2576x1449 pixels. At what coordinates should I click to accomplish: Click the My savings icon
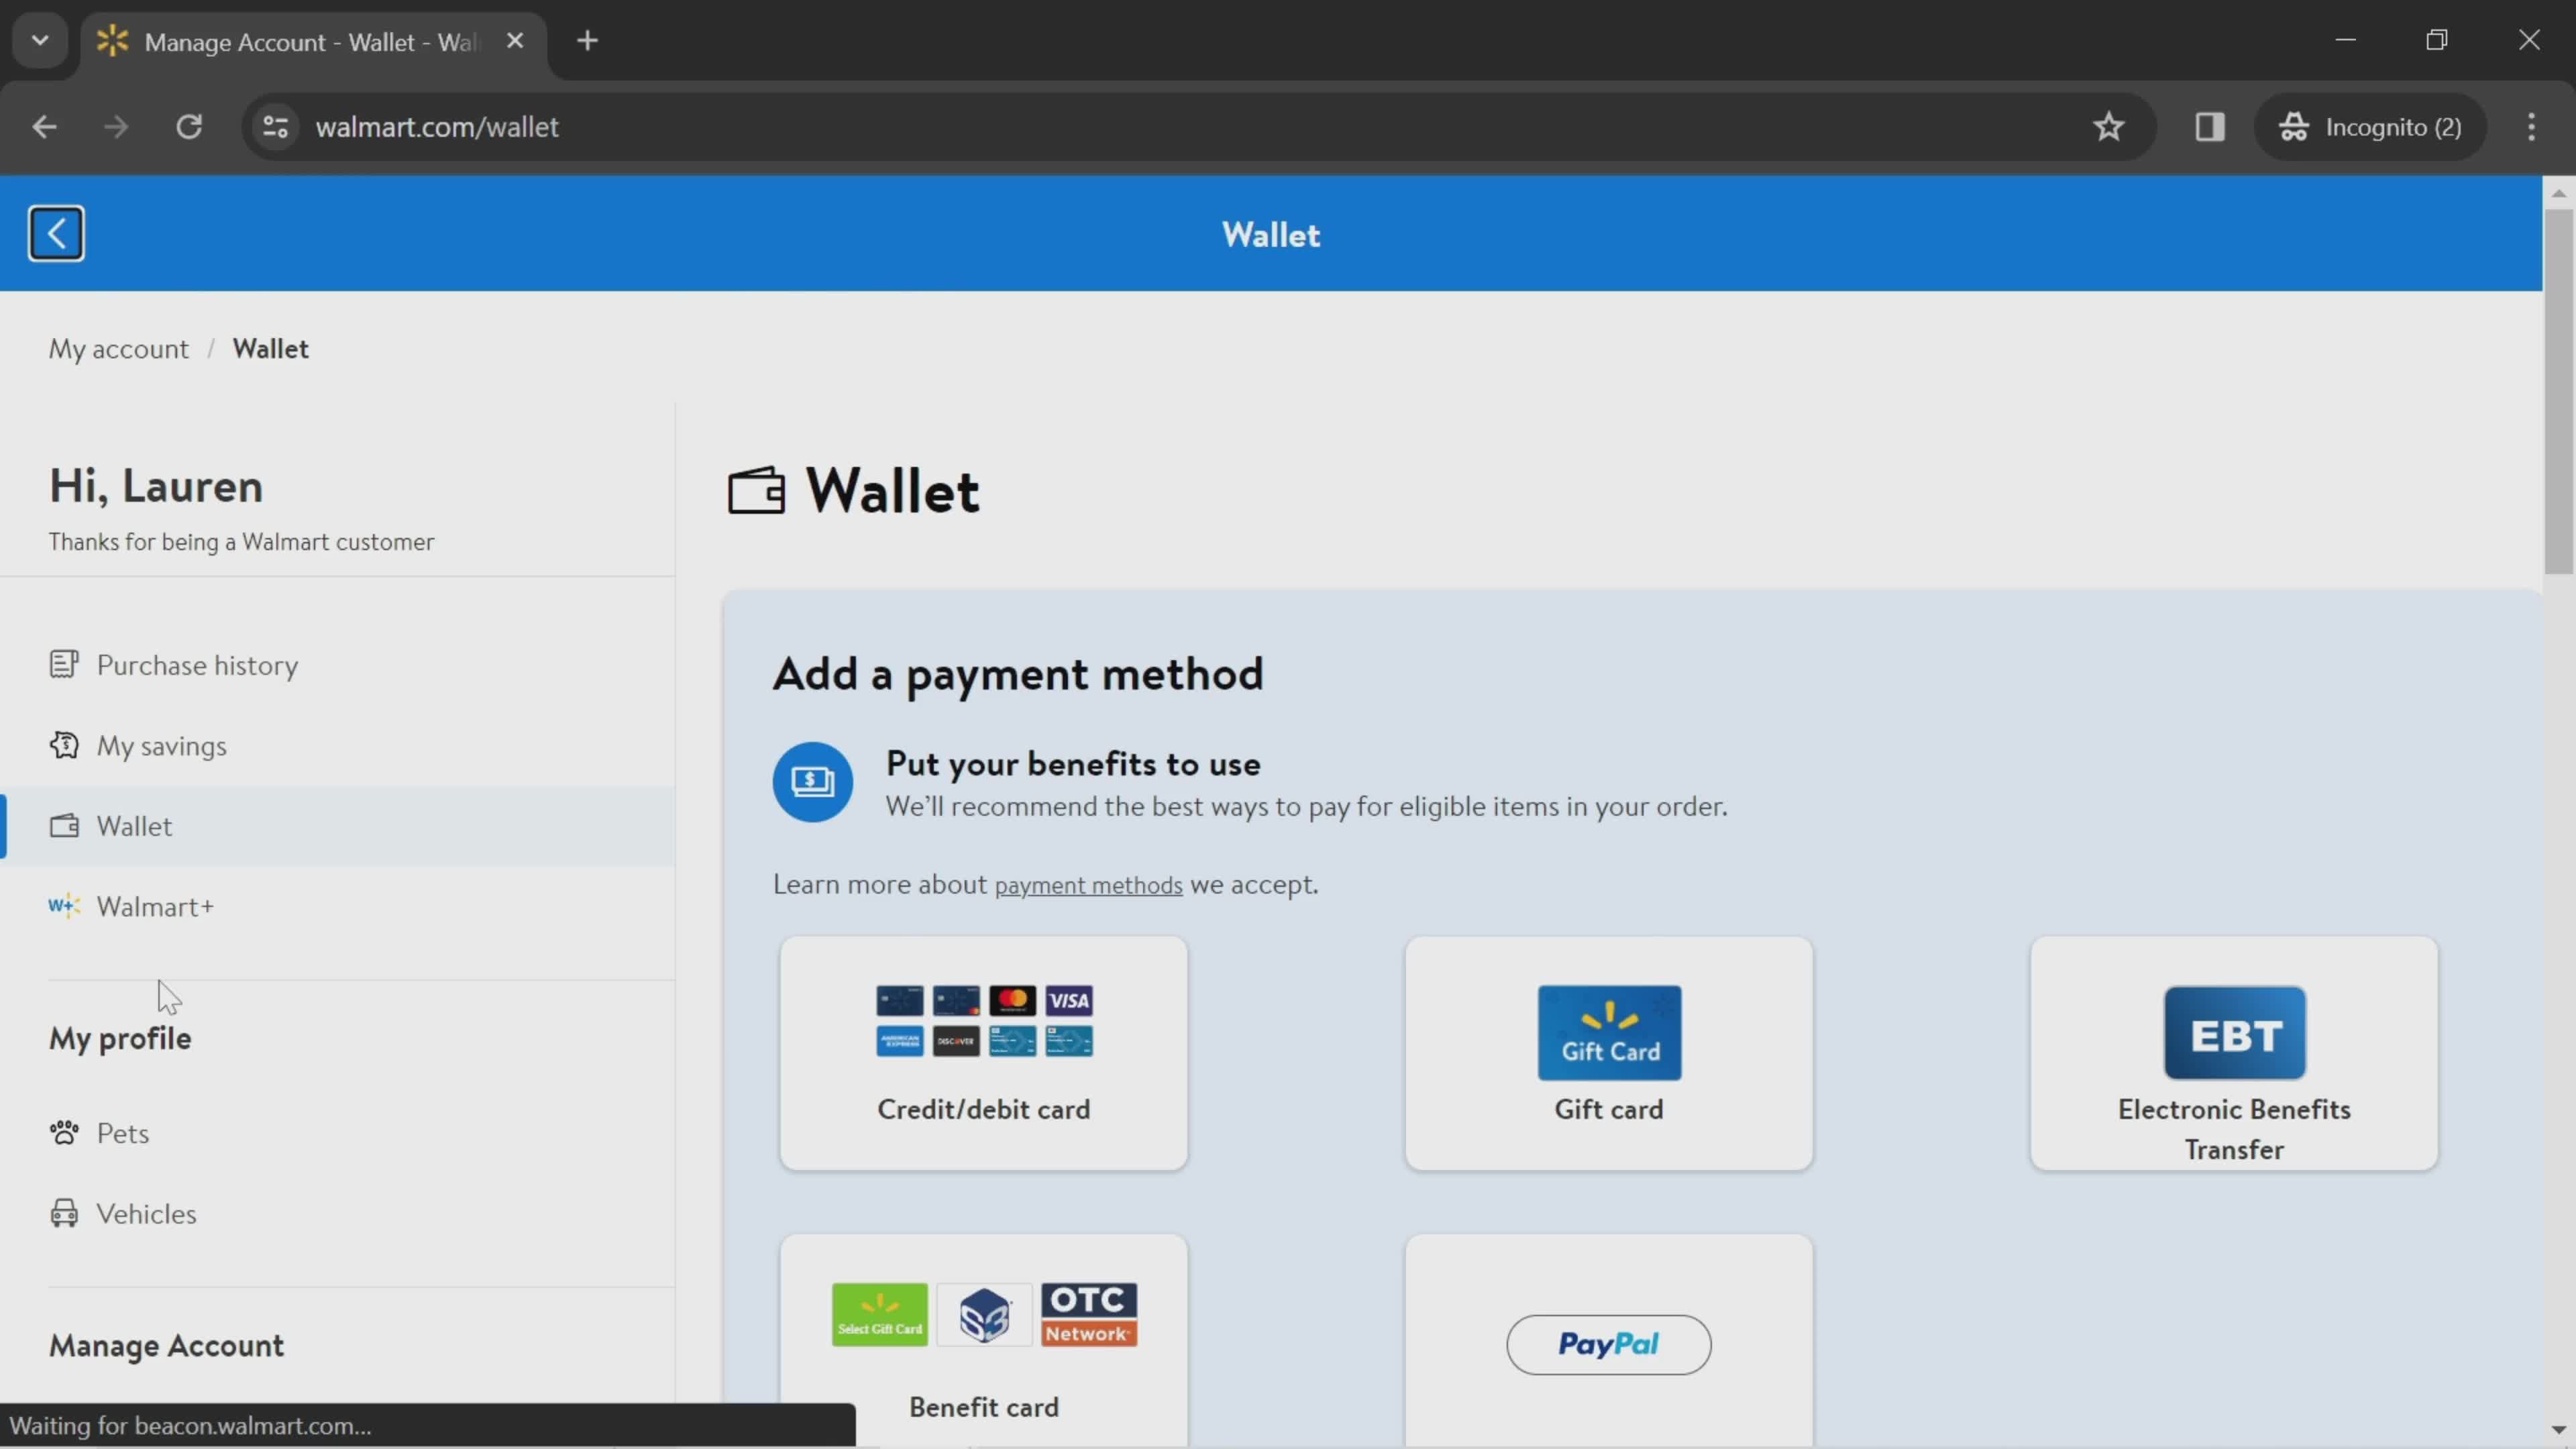pyautogui.click(x=62, y=743)
